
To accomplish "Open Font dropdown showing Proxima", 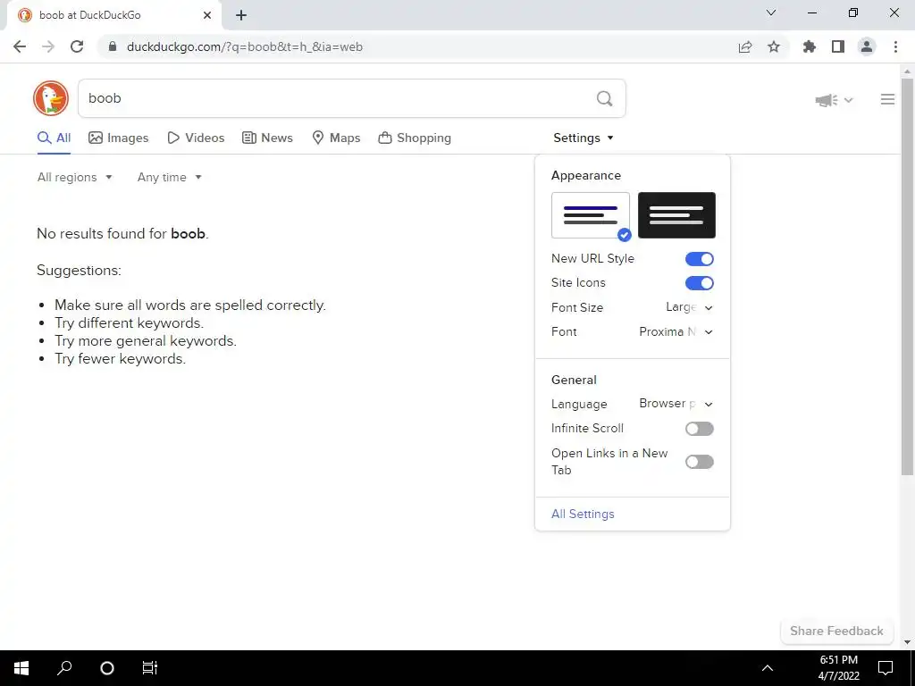I will (676, 332).
